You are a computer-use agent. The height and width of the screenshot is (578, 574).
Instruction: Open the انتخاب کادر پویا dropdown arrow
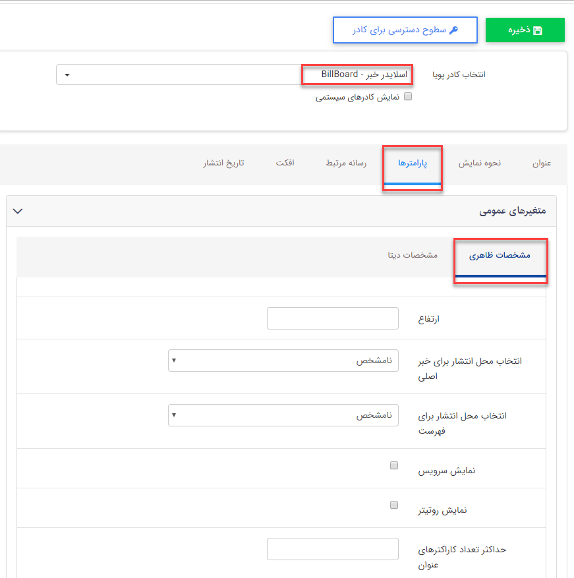pos(67,74)
